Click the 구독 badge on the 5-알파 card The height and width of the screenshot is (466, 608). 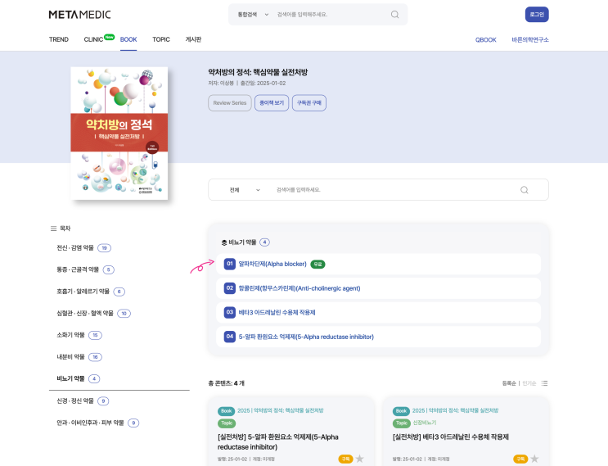(x=345, y=459)
